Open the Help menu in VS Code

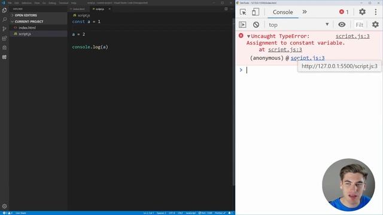pyautogui.click(x=74, y=3)
